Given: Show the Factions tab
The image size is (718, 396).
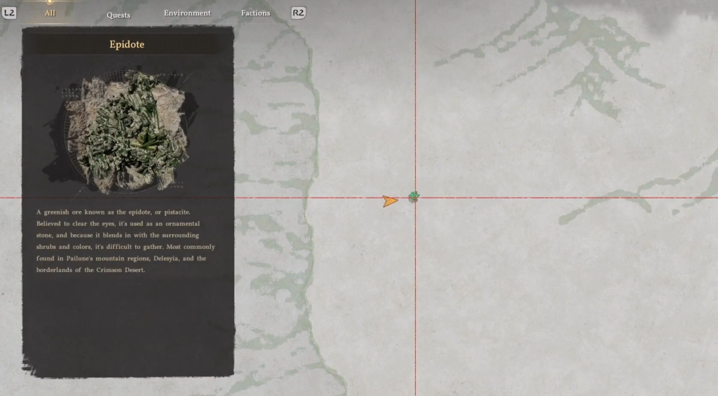Looking at the screenshot, I should (x=255, y=13).
